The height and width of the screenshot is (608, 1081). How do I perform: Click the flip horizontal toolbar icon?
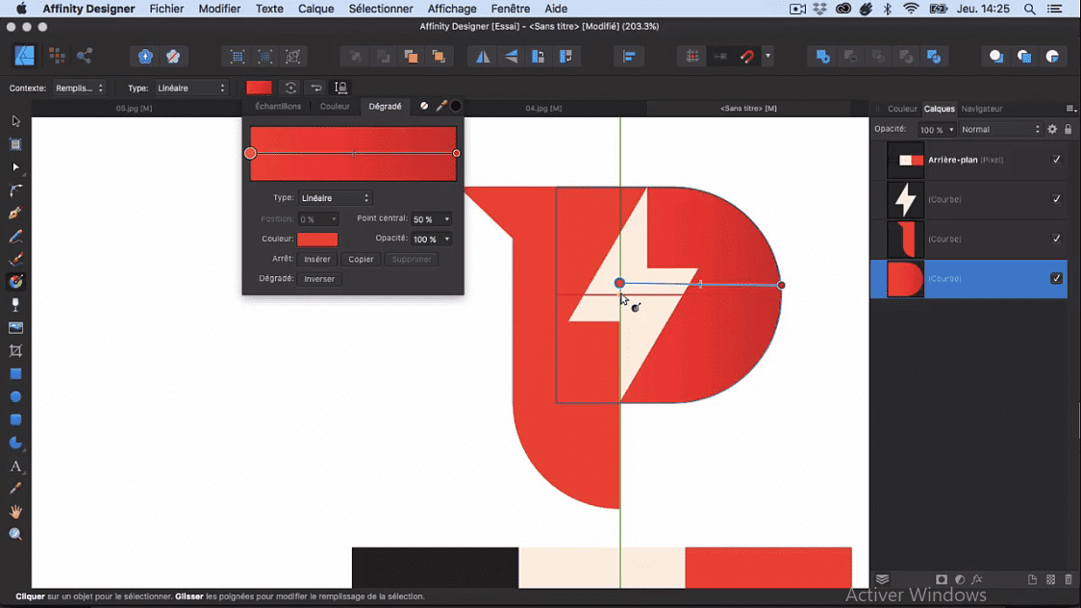tap(483, 57)
